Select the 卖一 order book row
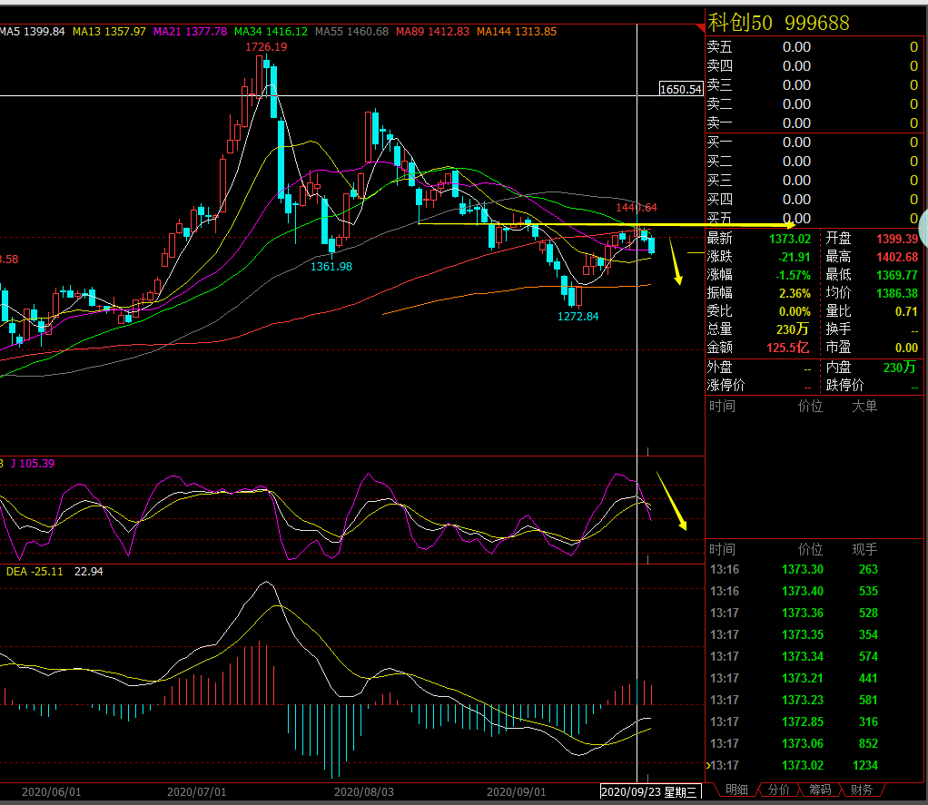The image size is (928, 805). click(x=814, y=123)
